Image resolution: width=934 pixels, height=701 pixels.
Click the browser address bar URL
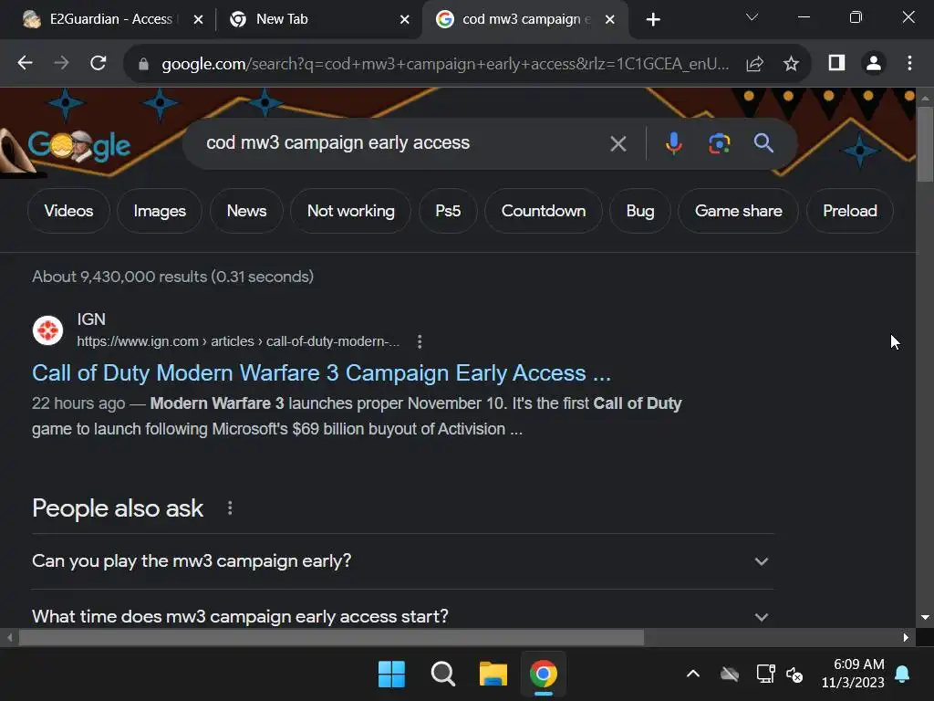pos(445,64)
